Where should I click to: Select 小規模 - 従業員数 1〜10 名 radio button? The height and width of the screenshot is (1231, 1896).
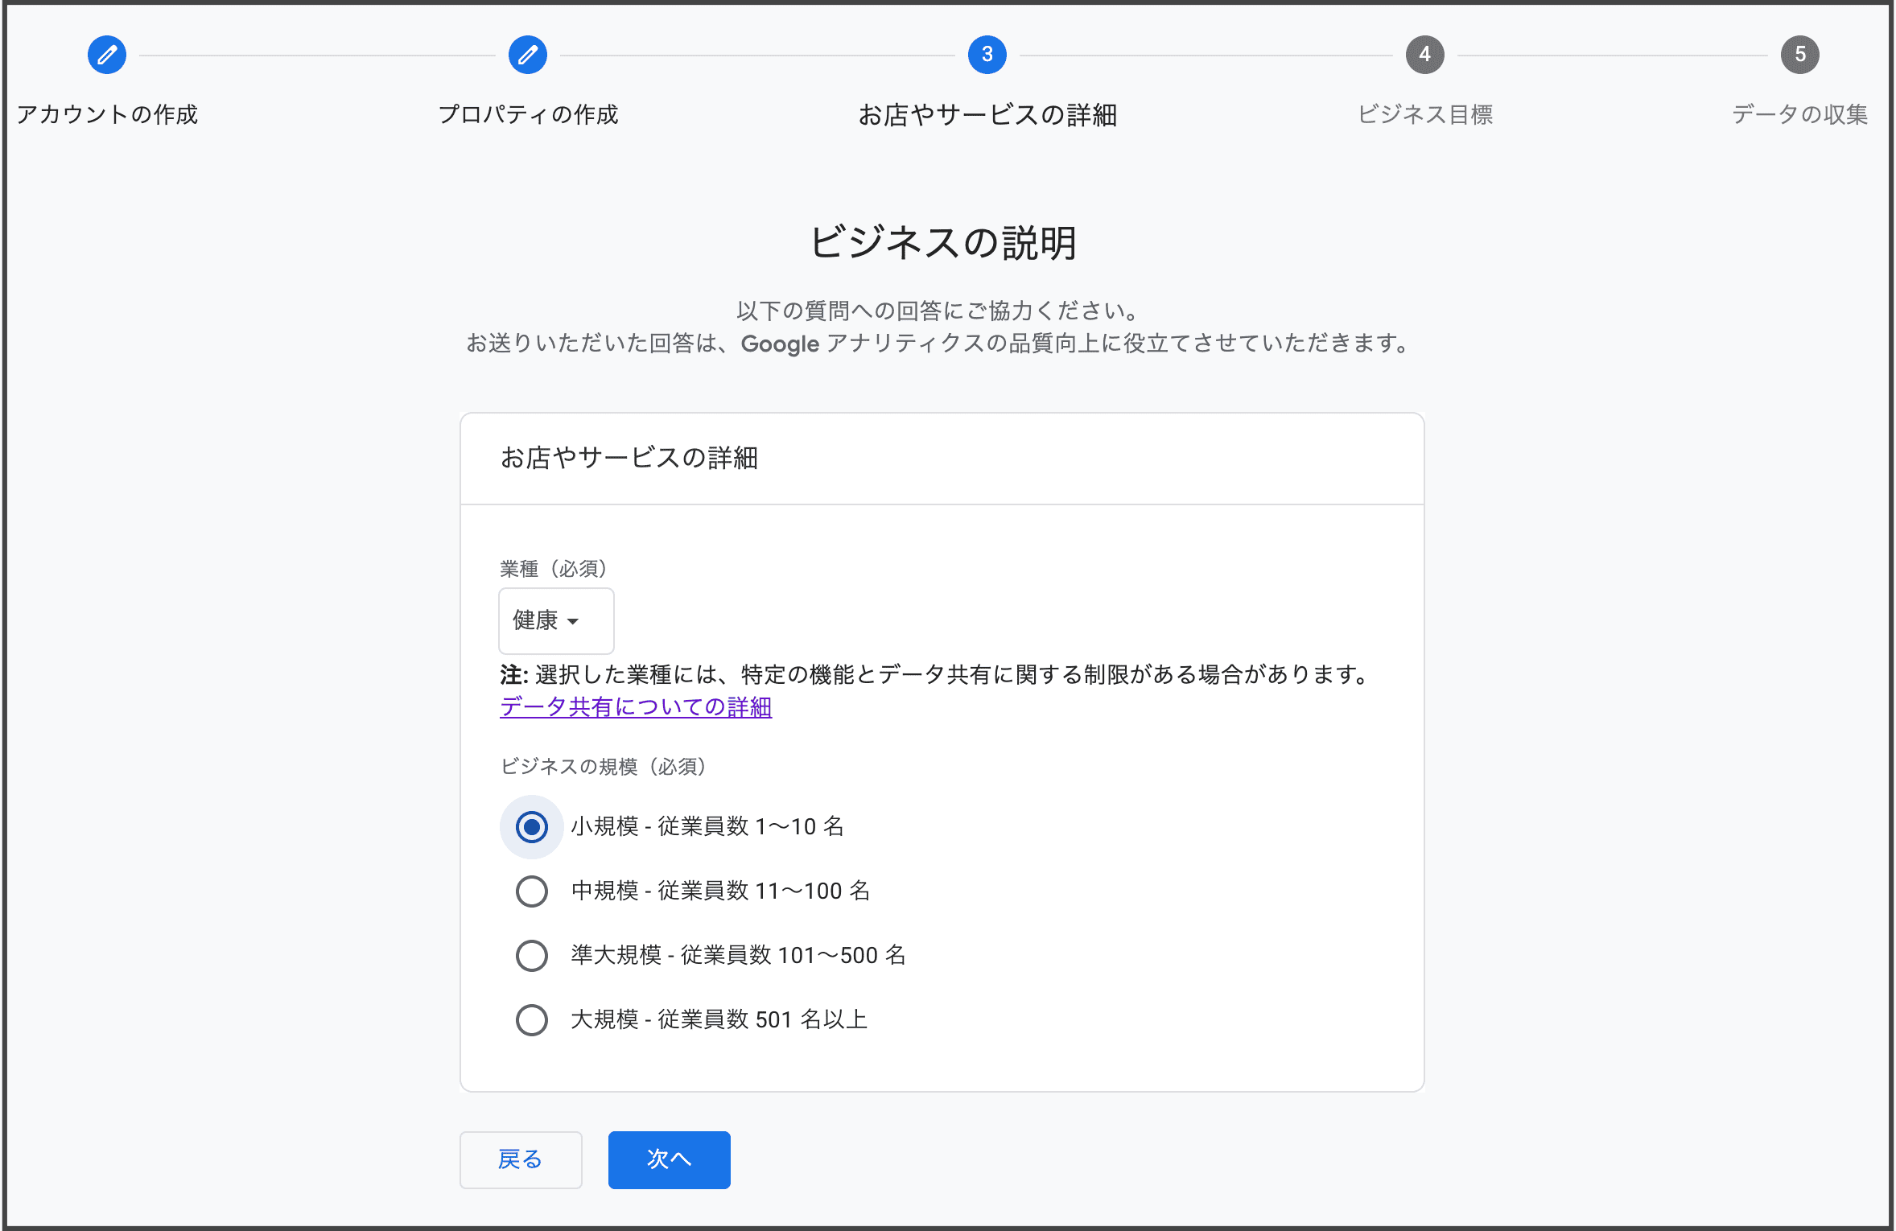[532, 827]
